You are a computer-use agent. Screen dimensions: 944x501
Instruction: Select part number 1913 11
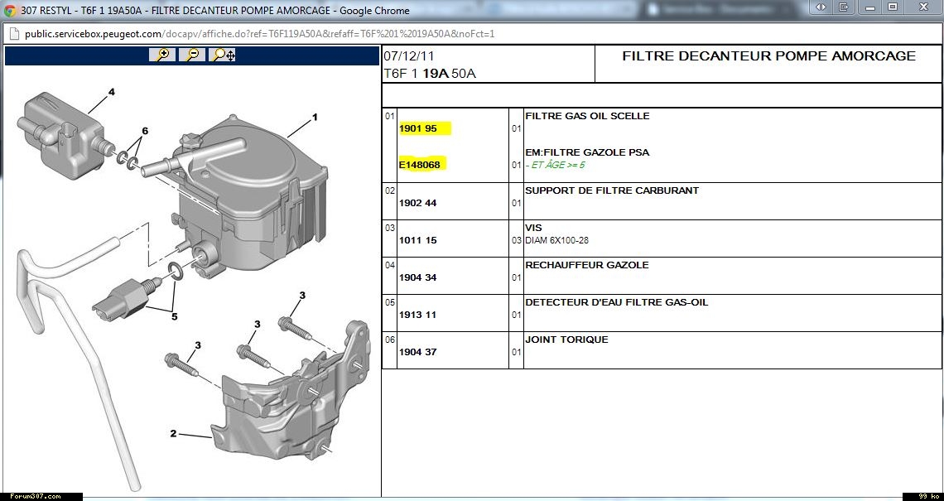click(x=418, y=315)
